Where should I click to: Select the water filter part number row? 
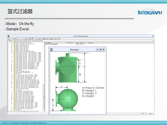(51, 44)
